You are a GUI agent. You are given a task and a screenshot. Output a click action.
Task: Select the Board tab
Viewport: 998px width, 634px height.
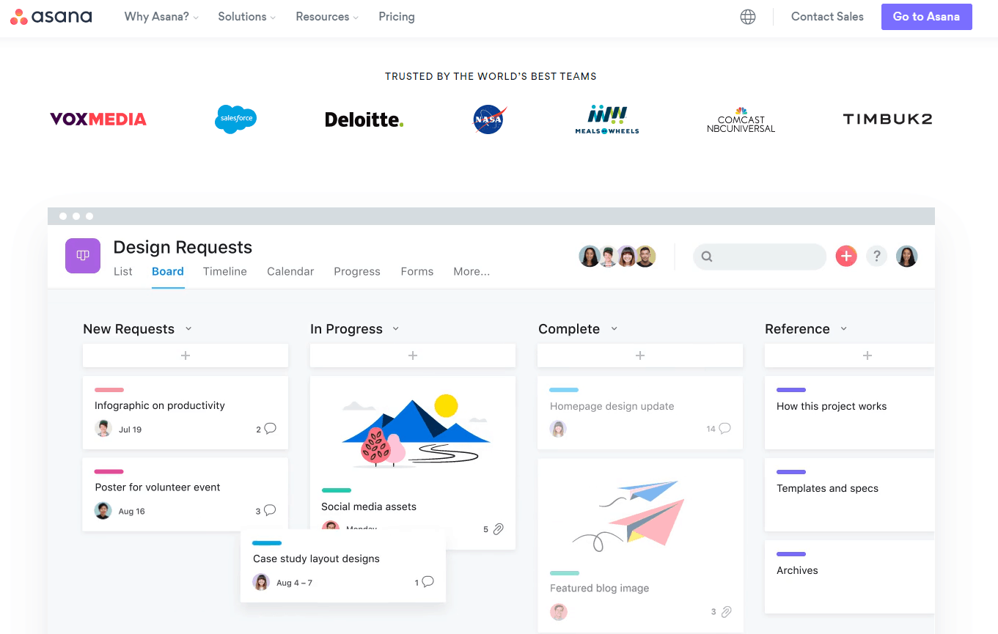[168, 271]
